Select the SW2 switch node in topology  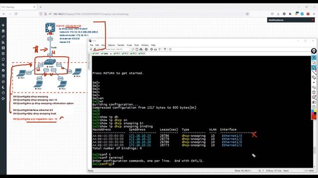50,62
